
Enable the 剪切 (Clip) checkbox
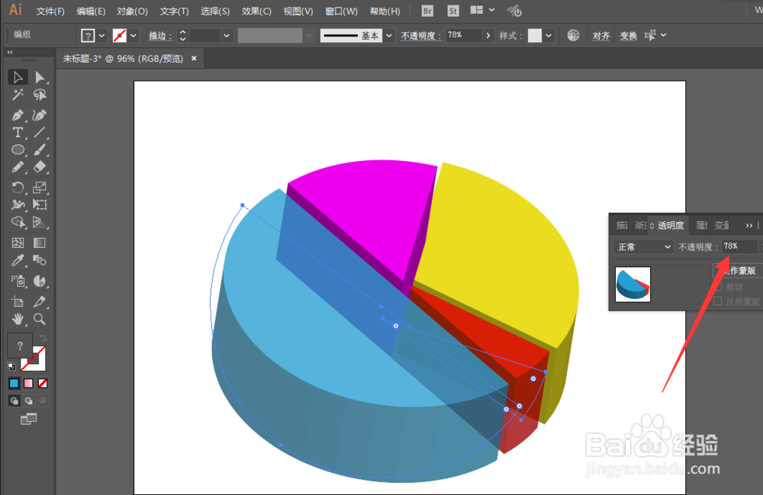(718, 287)
